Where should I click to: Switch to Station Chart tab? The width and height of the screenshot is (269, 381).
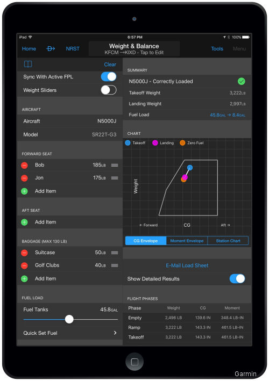point(228,241)
